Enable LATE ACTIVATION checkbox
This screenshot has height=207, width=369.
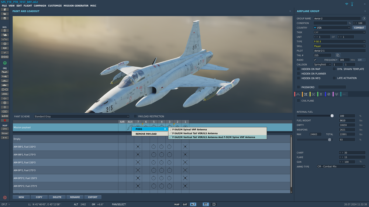[334, 78]
